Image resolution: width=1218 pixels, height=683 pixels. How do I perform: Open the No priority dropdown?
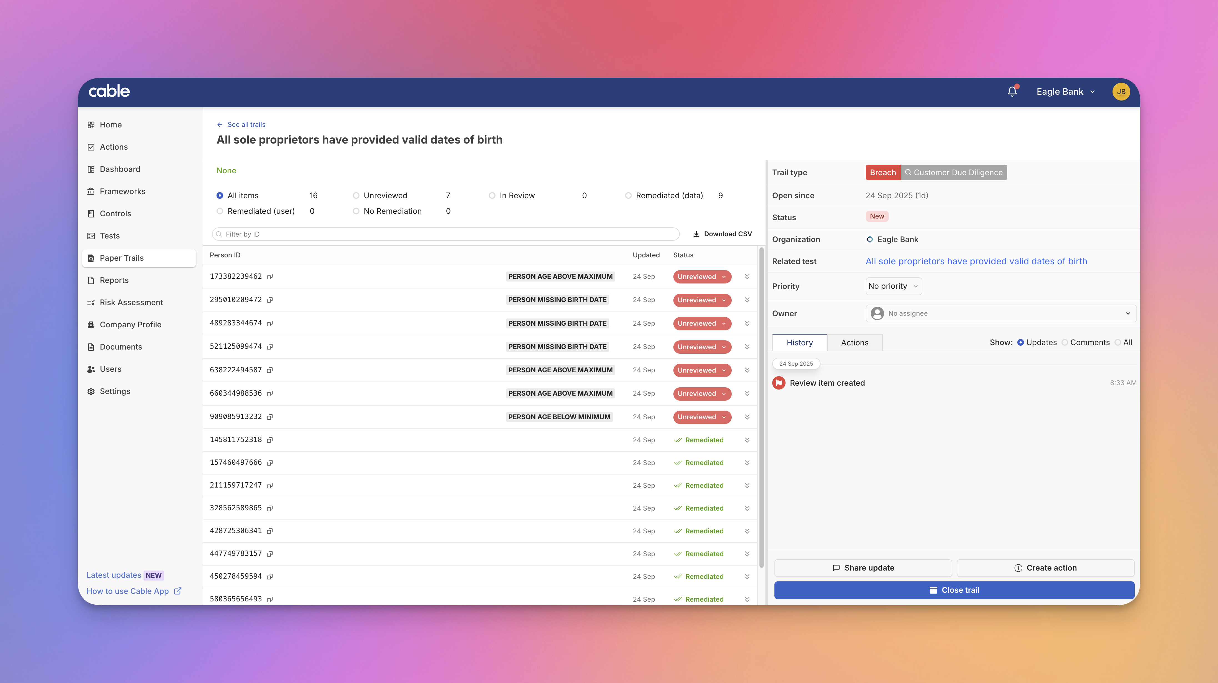(x=893, y=286)
